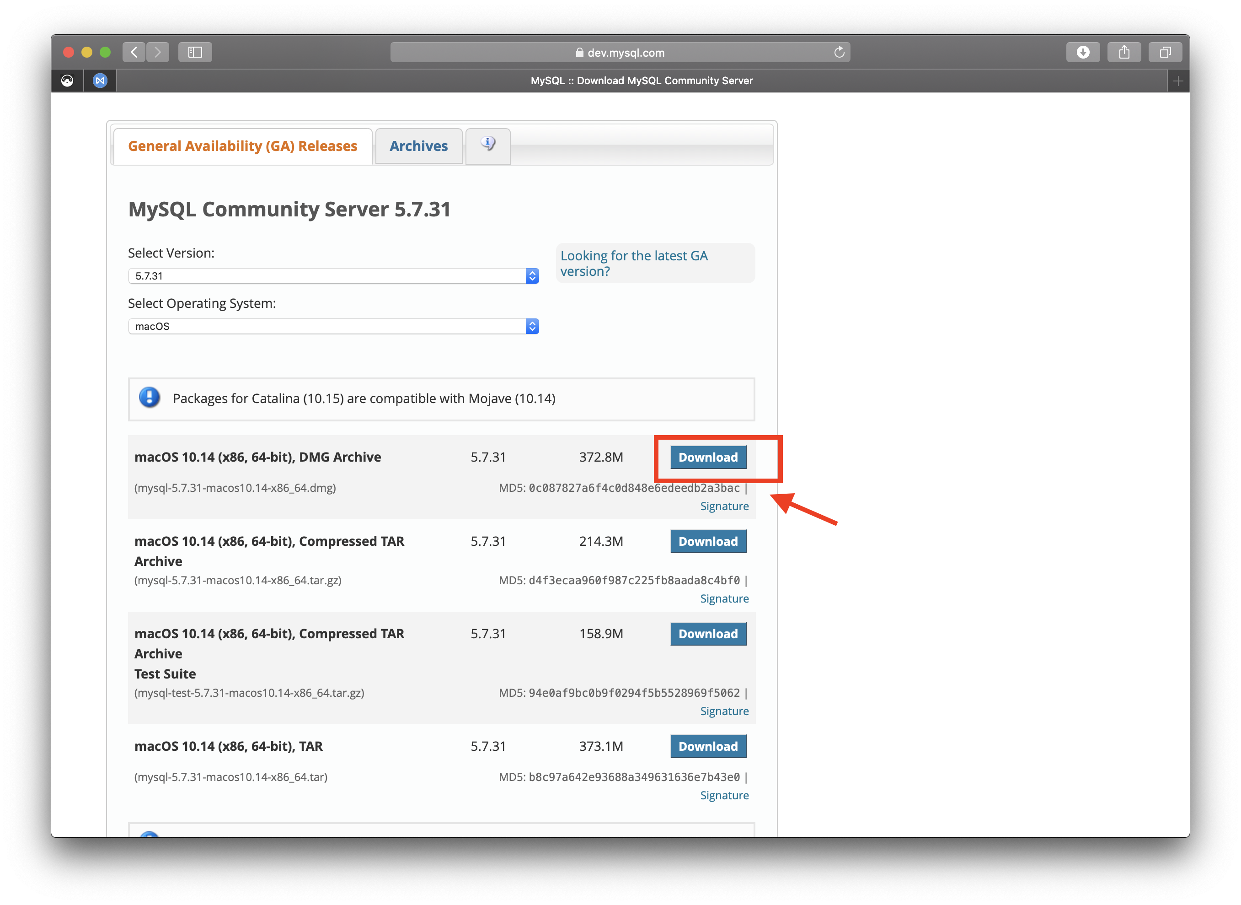
Task: Switch to the Archives tab
Action: 418,146
